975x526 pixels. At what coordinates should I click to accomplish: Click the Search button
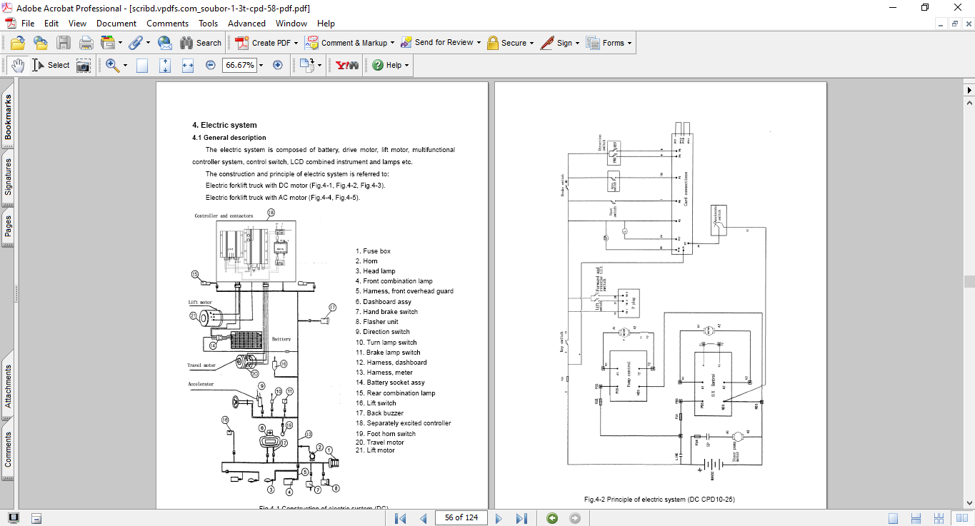[201, 43]
